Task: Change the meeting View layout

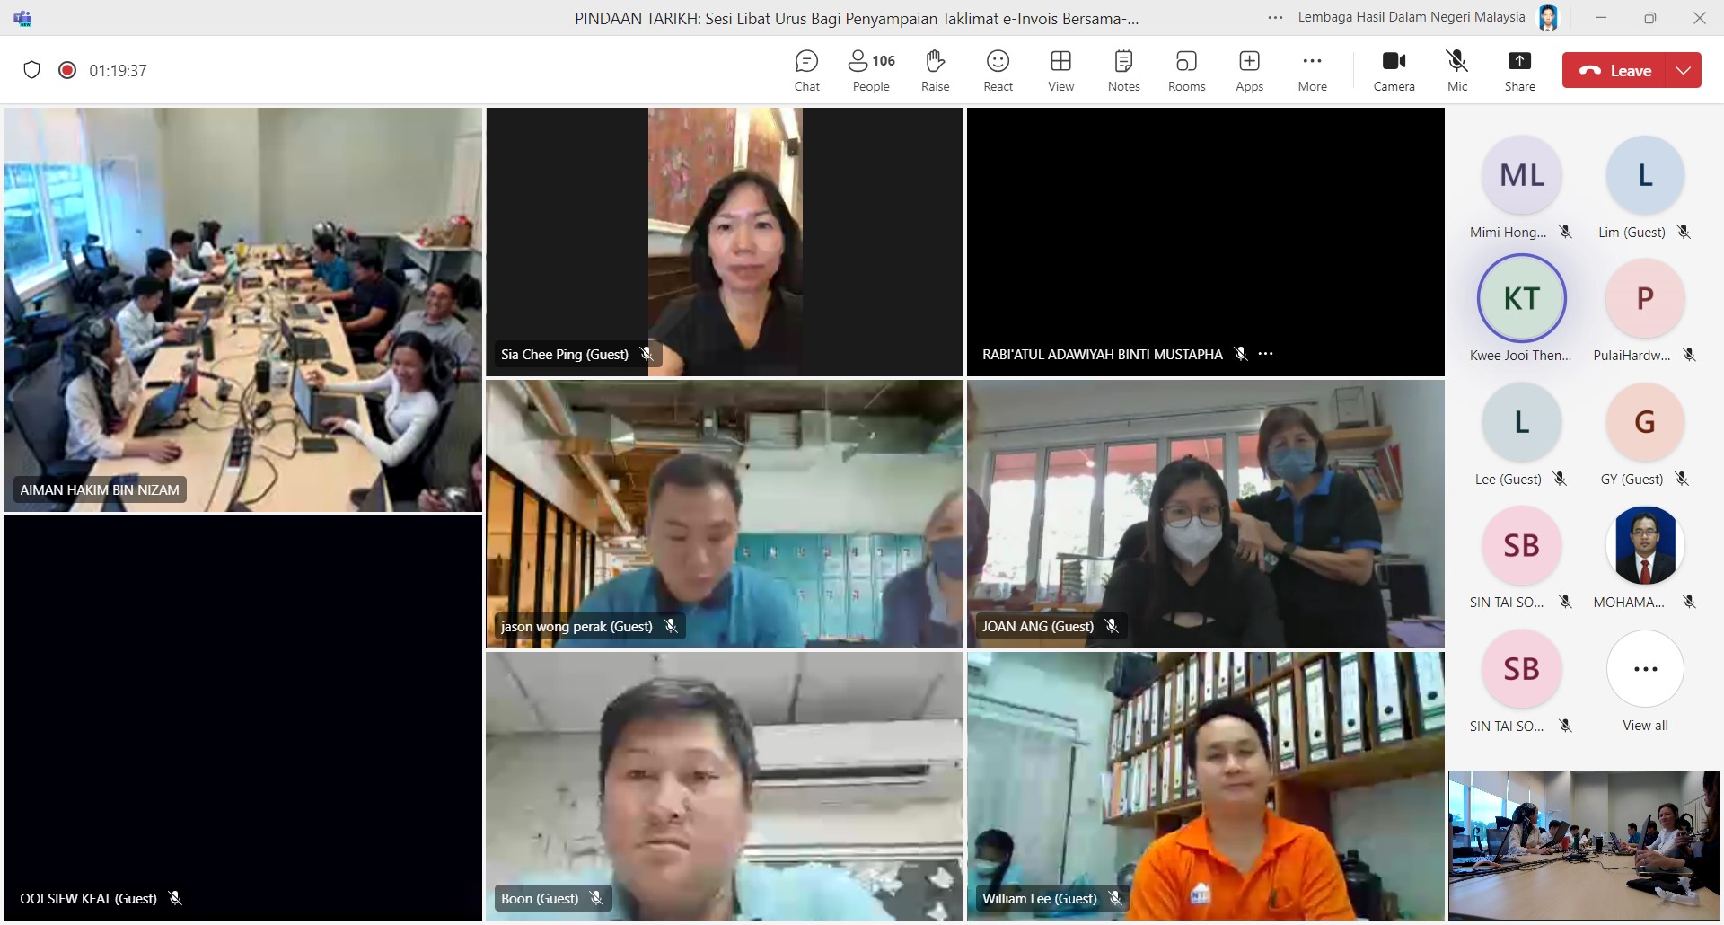Action: click(x=1060, y=70)
